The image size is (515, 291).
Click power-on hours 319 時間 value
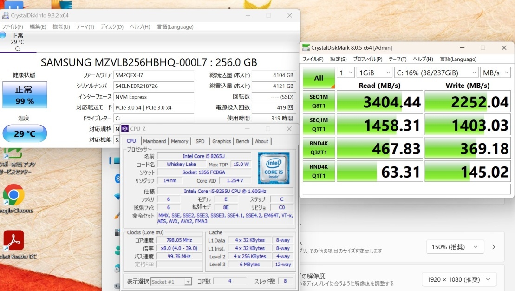pyautogui.click(x=273, y=118)
